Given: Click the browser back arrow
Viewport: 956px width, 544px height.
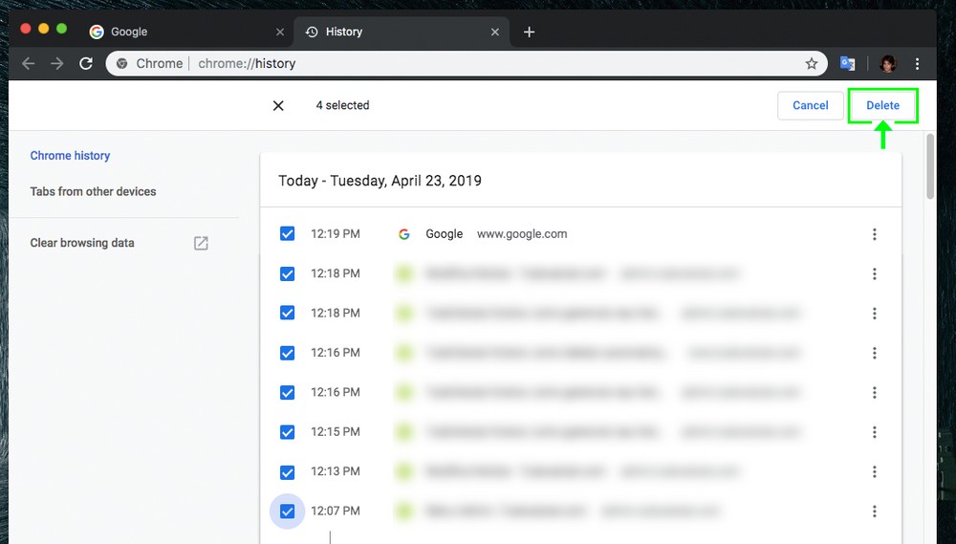Looking at the screenshot, I should click(x=28, y=64).
